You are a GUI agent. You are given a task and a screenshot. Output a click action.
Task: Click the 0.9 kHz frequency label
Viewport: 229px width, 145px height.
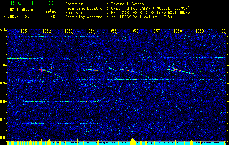(3, 83)
